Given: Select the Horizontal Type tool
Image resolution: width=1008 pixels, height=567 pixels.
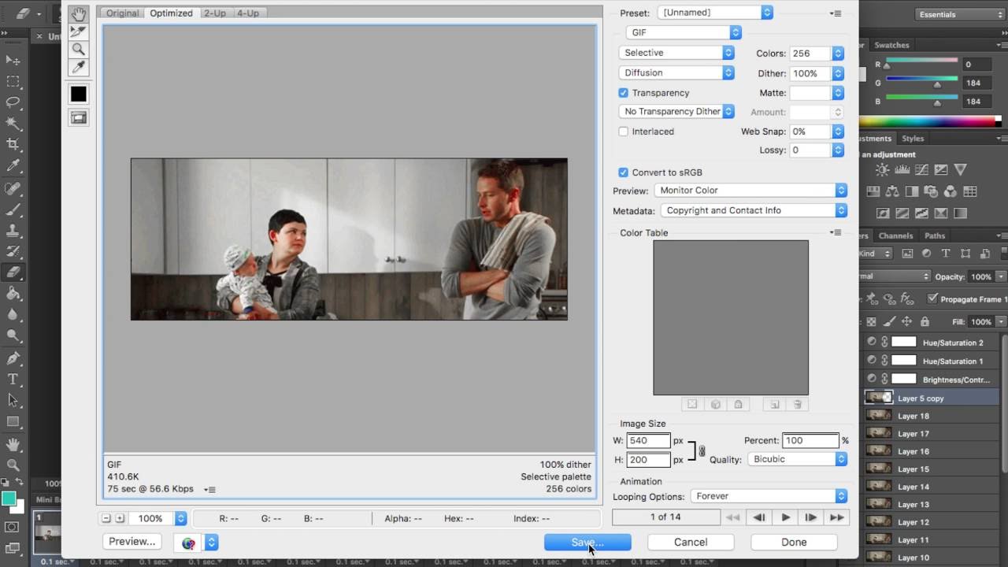Looking at the screenshot, I should click(x=13, y=380).
